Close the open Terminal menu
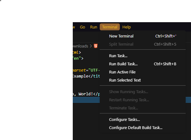The height and width of the screenshot is (140, 191). pyautogui.click(x=110, y=27)
